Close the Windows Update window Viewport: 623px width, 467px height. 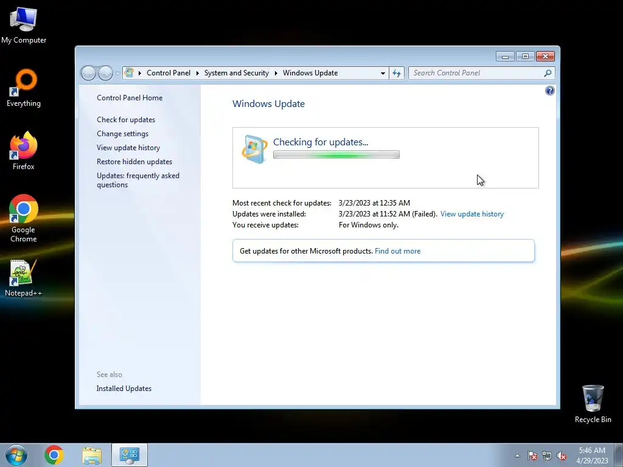click(x=545, y=57)
